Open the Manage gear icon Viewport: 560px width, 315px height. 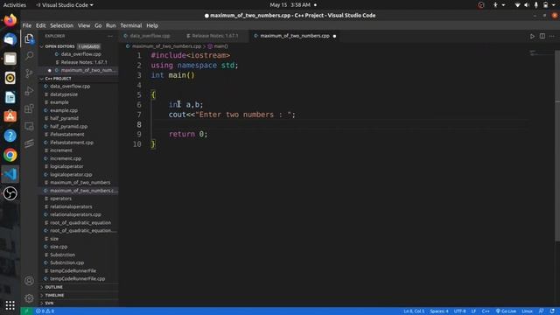(x=29, y=297)
